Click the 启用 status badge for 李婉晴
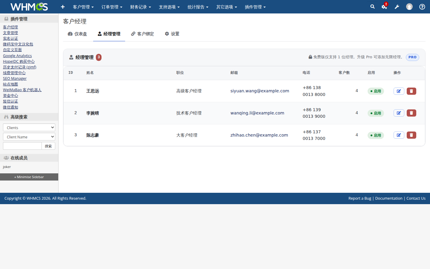This screenshot has width=430, height=269. (x=376, y=113)
